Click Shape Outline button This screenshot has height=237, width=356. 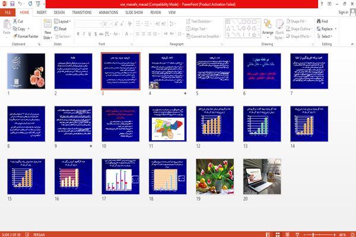coord(299,29)
